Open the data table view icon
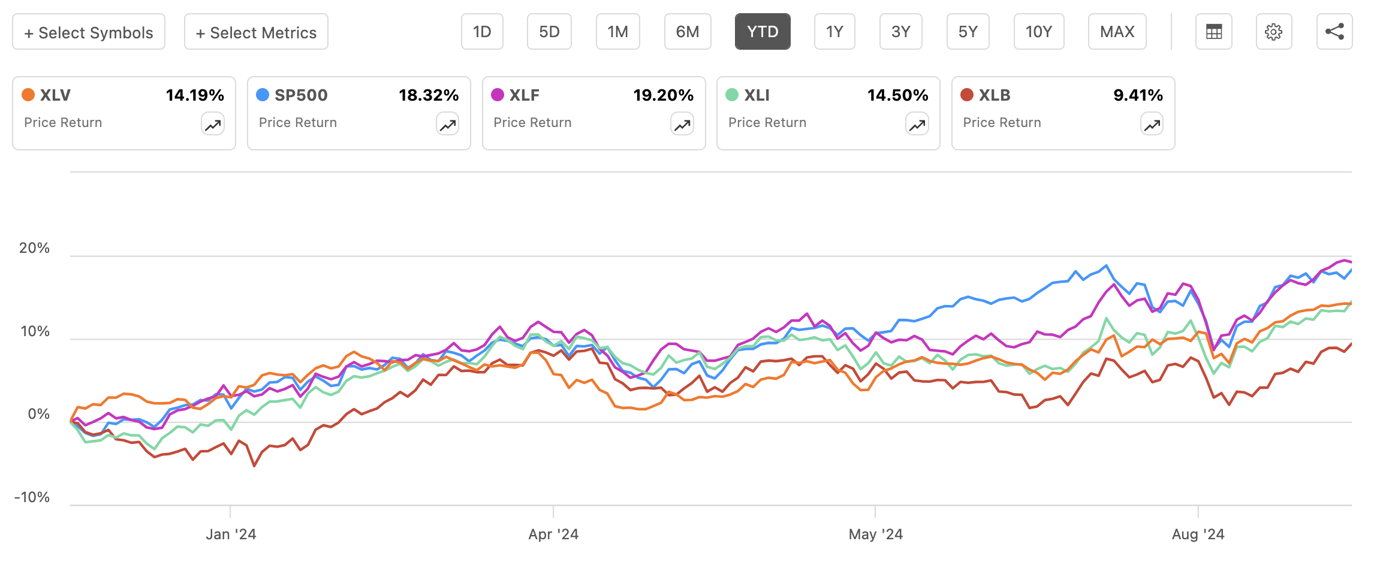This screenshot has width=1374, height=568. pyautogui.click(x=1213, y=32)
